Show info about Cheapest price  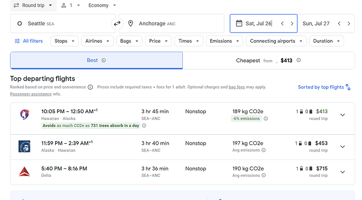[298, 60]
